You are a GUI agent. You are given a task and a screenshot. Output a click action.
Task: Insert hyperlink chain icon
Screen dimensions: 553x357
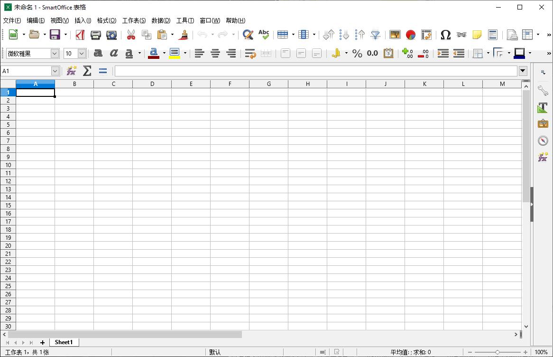click(x=461, y=35)
